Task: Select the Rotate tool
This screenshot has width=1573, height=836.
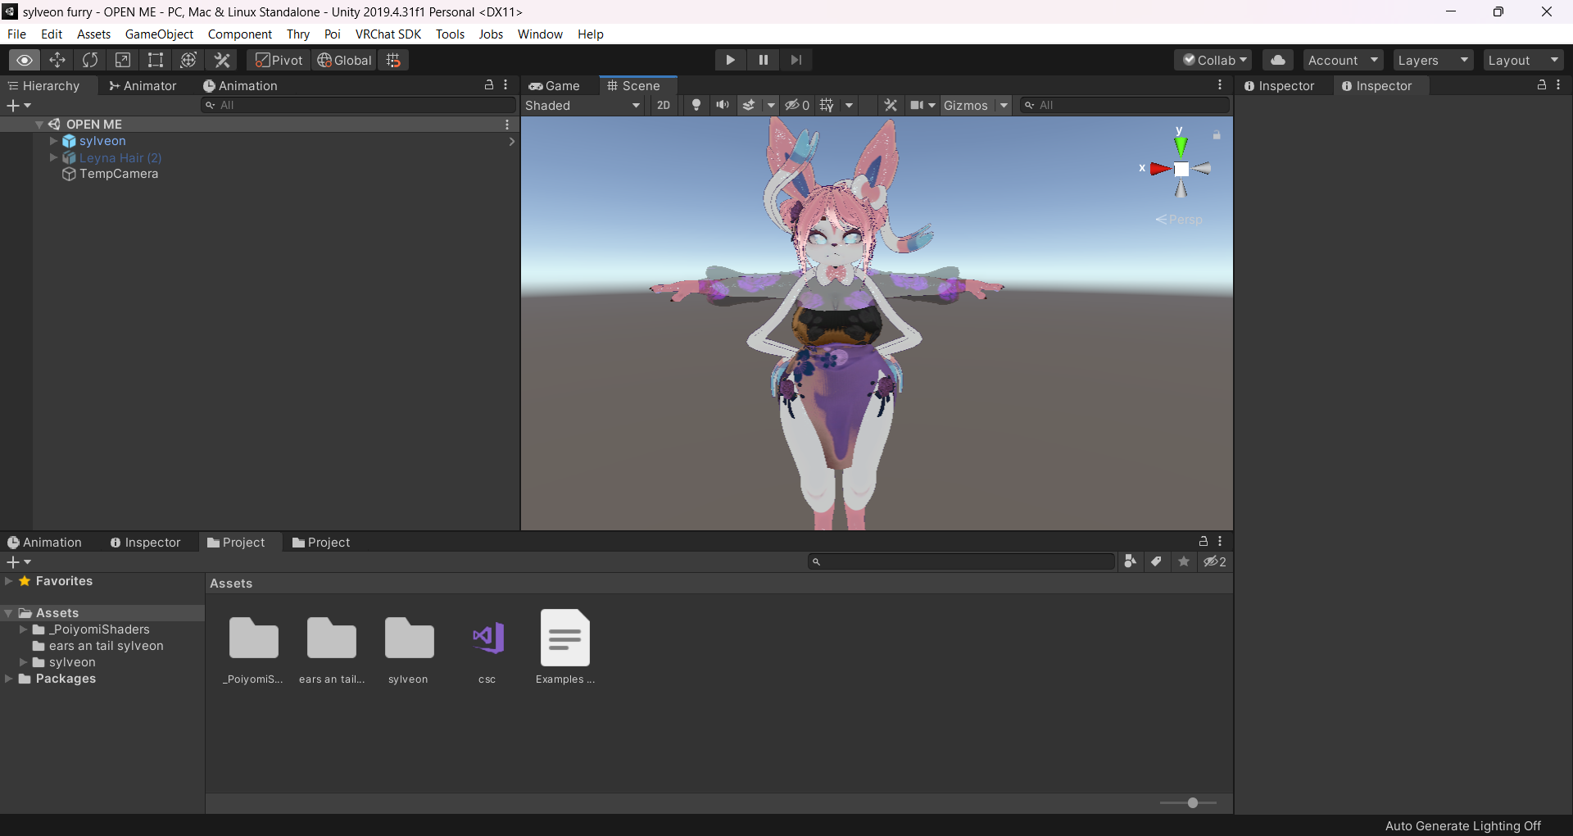Action: point(90,60)
